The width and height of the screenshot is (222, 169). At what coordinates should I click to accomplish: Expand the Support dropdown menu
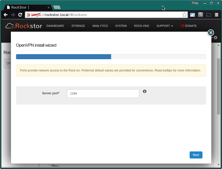click(x=165, y=26)
